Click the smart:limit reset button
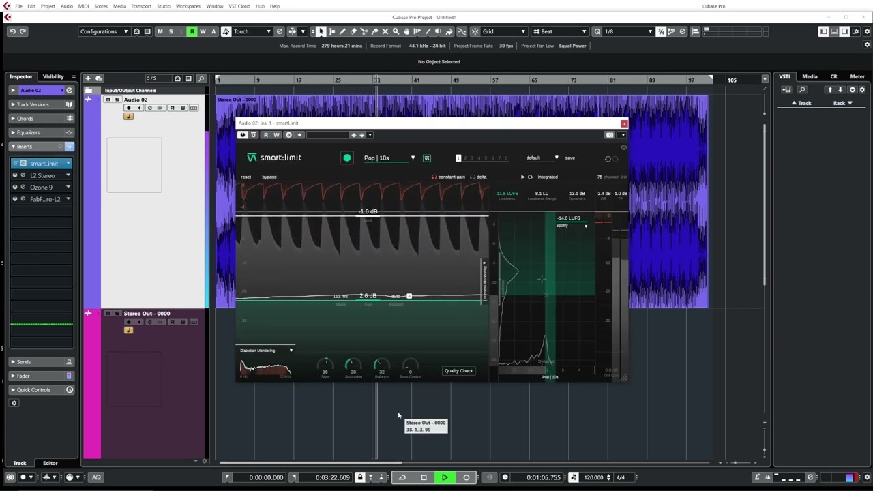 [246, 177]
